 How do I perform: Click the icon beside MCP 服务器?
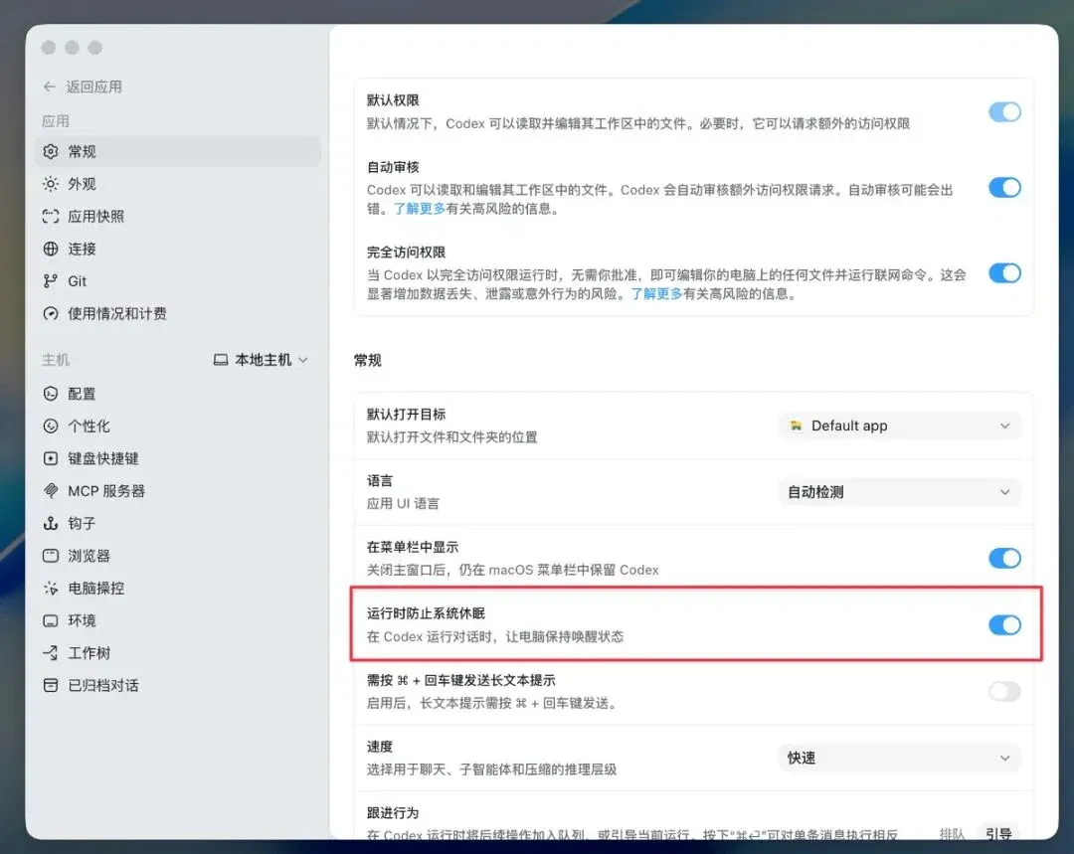(51, 490)
